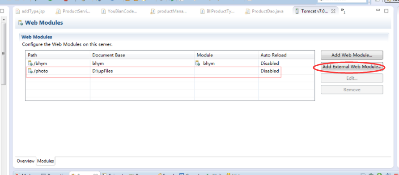Select the /photo path row
This screenshot has width=399, height=175.
170,71
